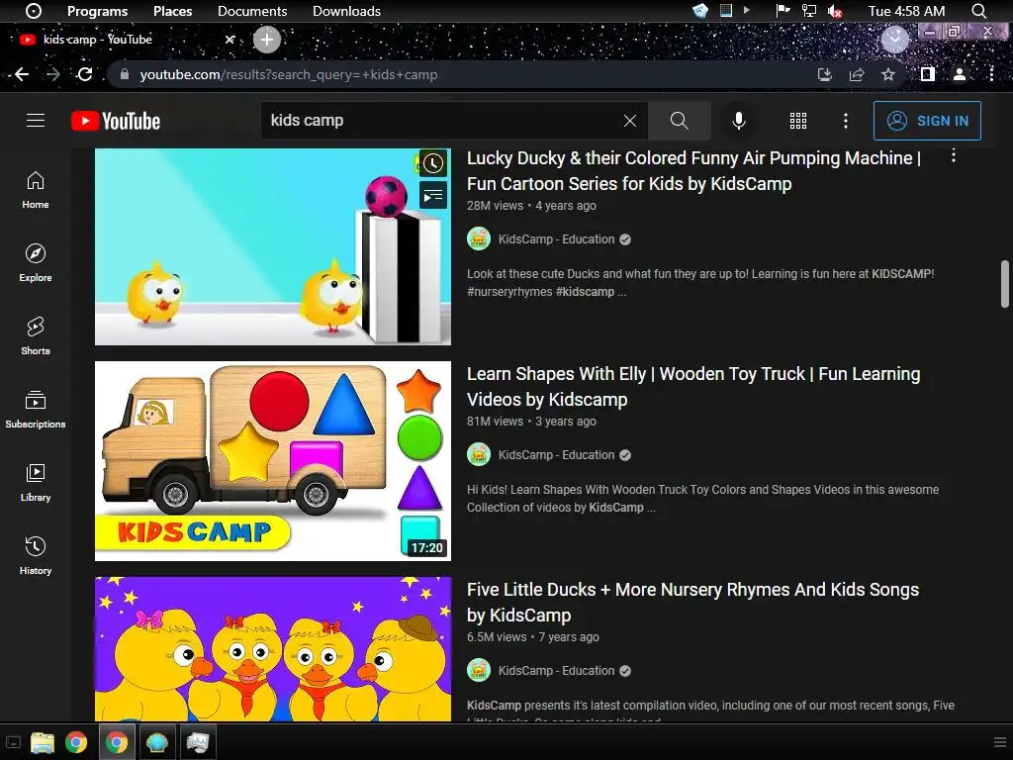The image size is (1013, 760).
Task: Click the URL address bar
Action: (x=465, y=74)
